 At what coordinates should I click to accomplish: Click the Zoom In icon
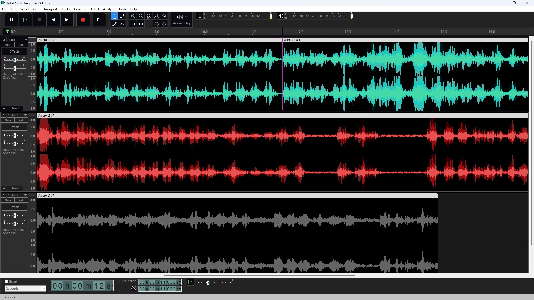133,16
